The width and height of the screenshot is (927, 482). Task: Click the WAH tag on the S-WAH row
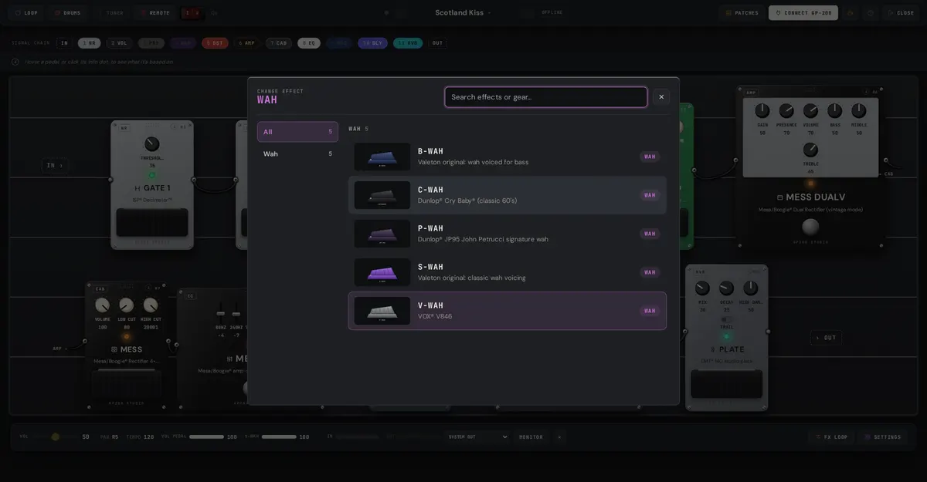[650, 272]
